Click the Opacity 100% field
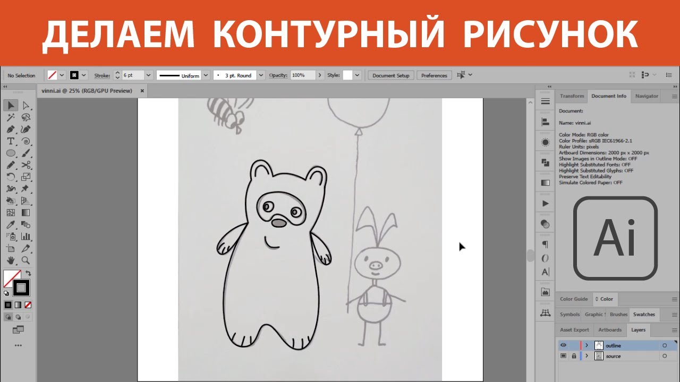Screen dimensions: 680x382 point(303,75)
